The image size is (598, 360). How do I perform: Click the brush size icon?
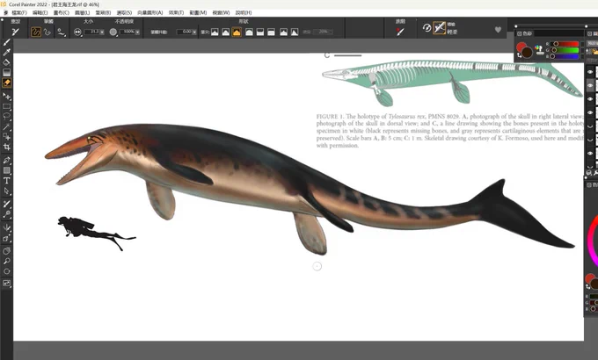[x=77, y=32]
